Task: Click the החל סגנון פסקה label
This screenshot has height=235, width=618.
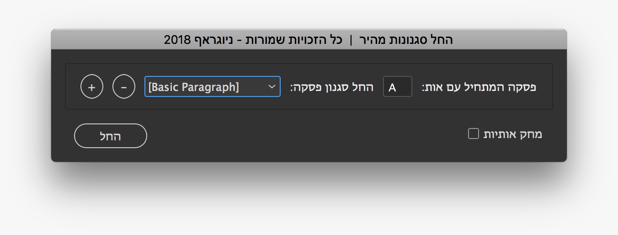Action: point(331,87)
